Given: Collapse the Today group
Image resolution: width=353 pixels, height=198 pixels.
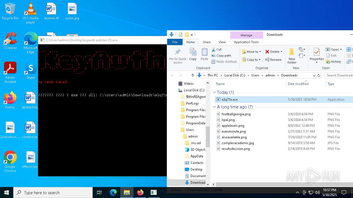Looking at the screenshot, I should coord(214,92).
